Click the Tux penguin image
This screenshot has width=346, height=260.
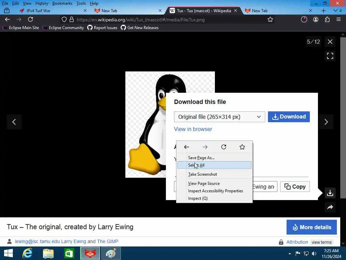[x=146, y=125]
